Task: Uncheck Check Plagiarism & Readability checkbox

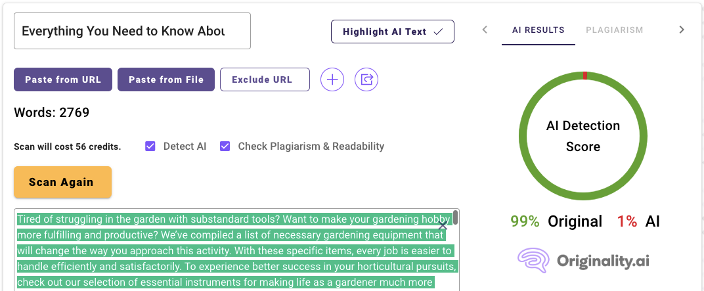Action: [x=225, y=146]
